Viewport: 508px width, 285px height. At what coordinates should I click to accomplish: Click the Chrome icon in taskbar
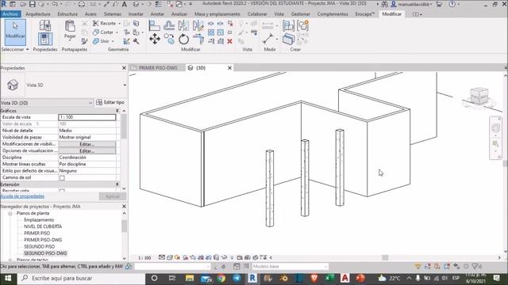click(221, 278)
